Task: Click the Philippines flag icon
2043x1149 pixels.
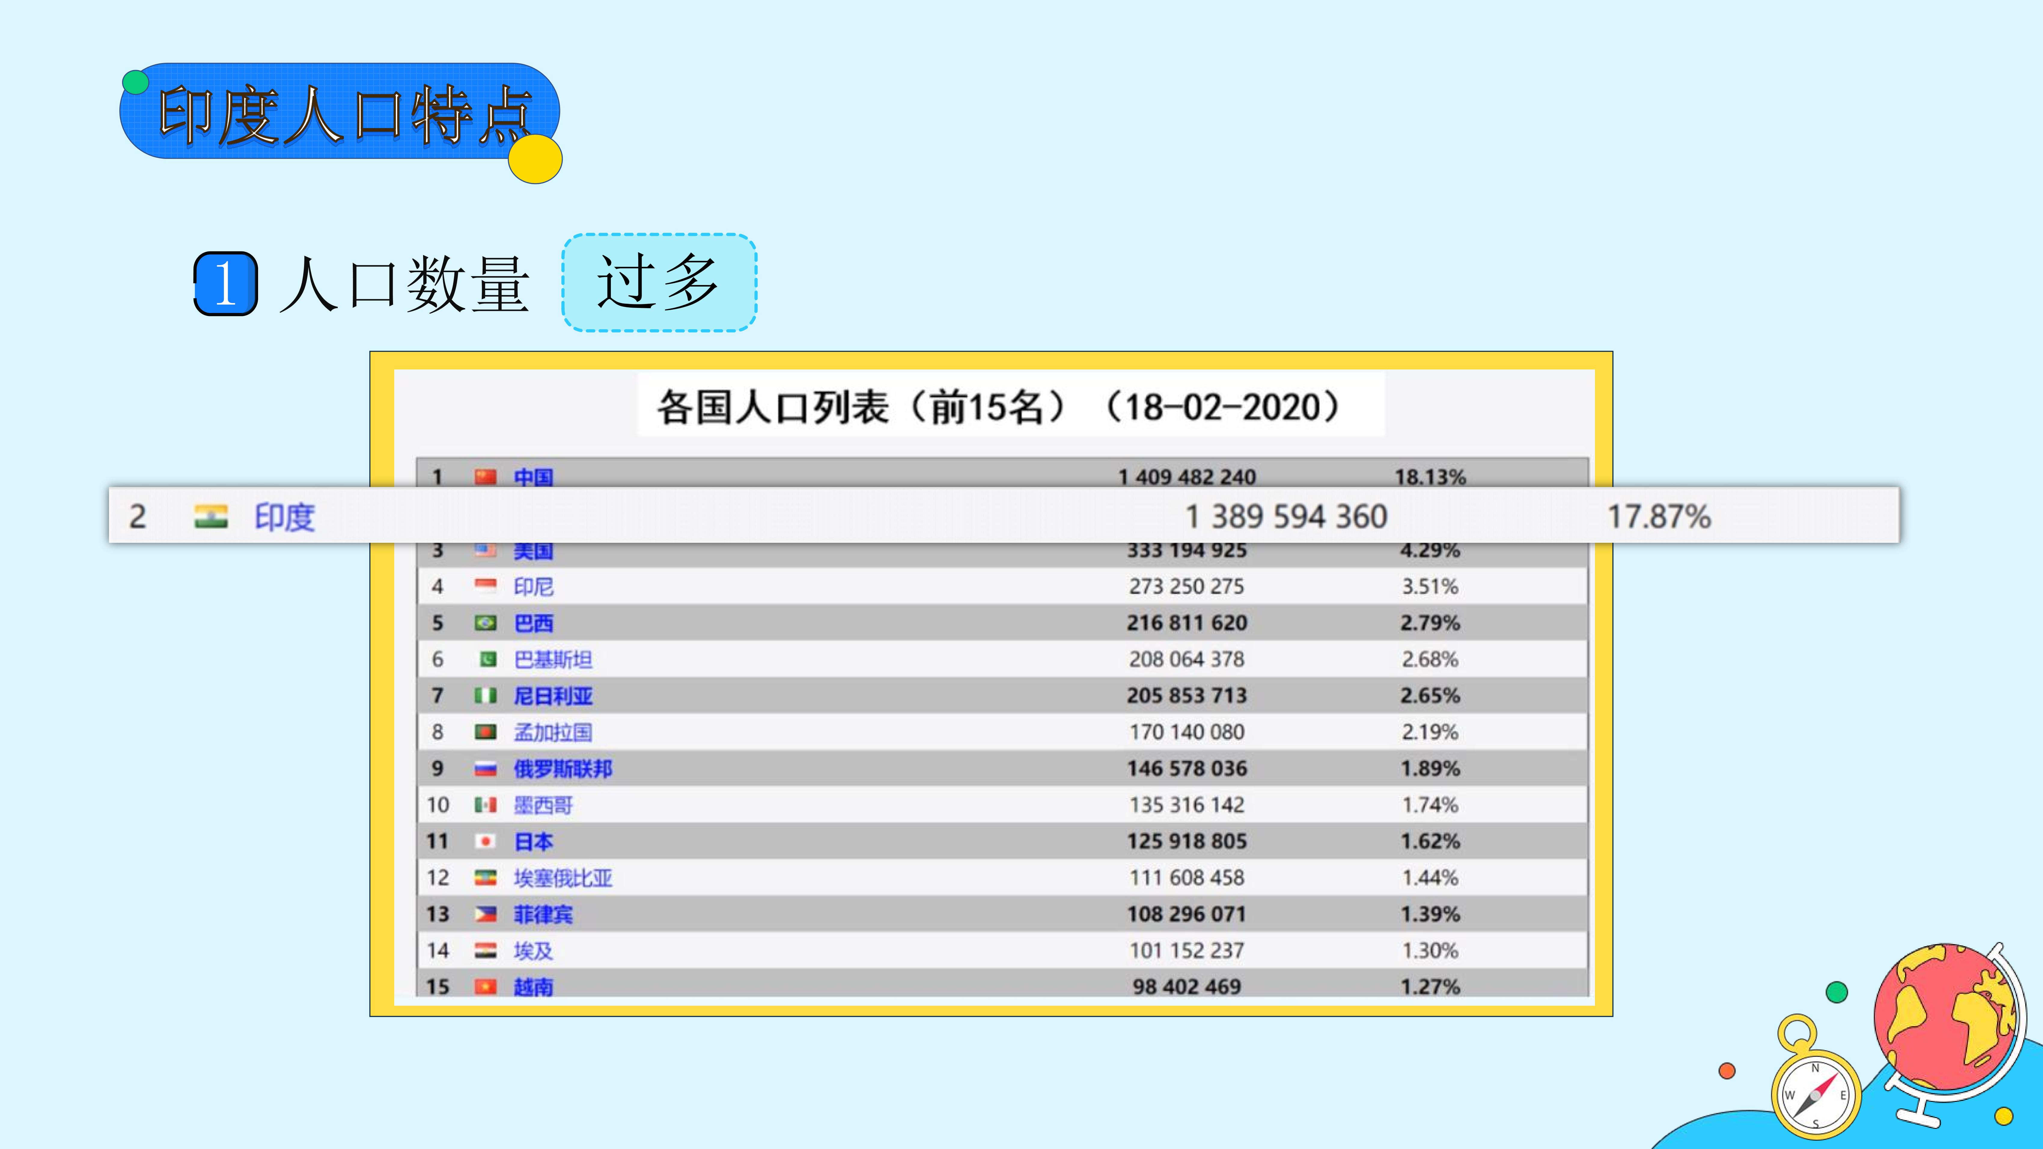Action: (x=485, y=914)
